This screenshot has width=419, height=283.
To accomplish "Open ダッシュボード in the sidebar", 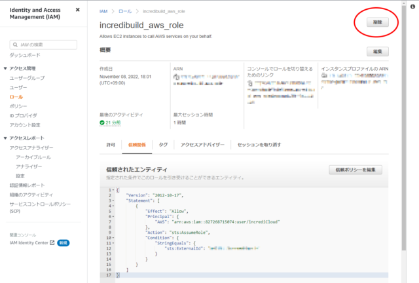I will coord(25,55).
